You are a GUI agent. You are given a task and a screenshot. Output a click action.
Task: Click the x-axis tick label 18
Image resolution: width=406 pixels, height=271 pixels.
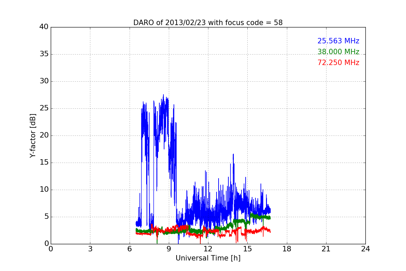287,249
